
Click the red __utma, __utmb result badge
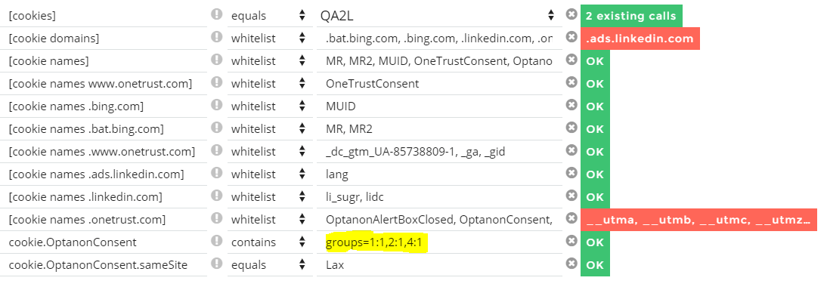[x=698, y=219]
